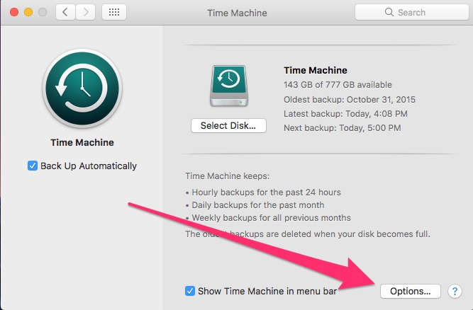Click the forward navigation arrow
473x310 pixels.
click(x=86, y=13)
